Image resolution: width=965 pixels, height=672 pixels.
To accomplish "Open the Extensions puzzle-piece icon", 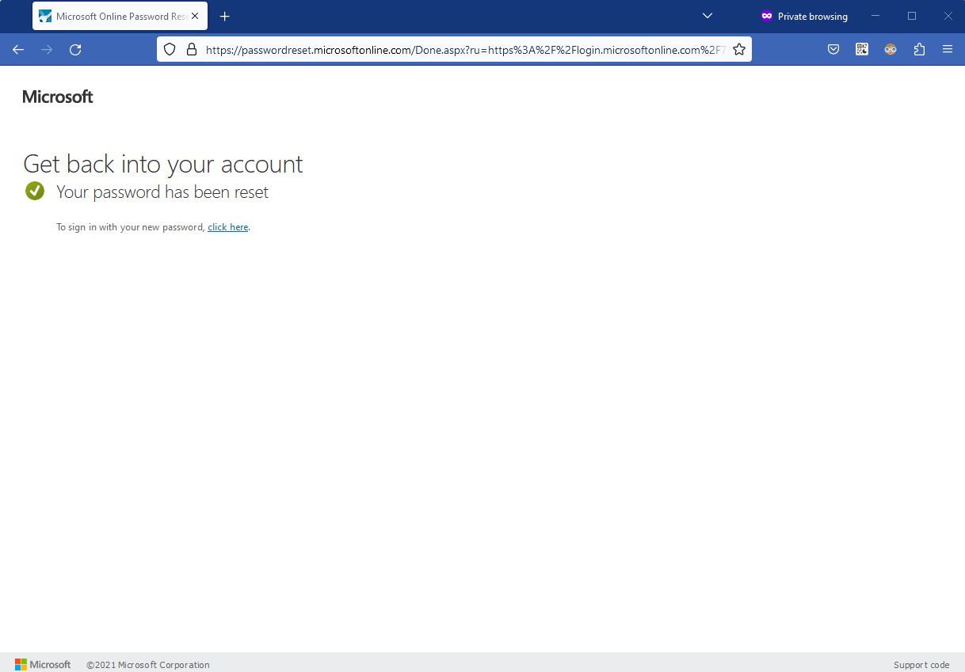I will coord(919,49).
